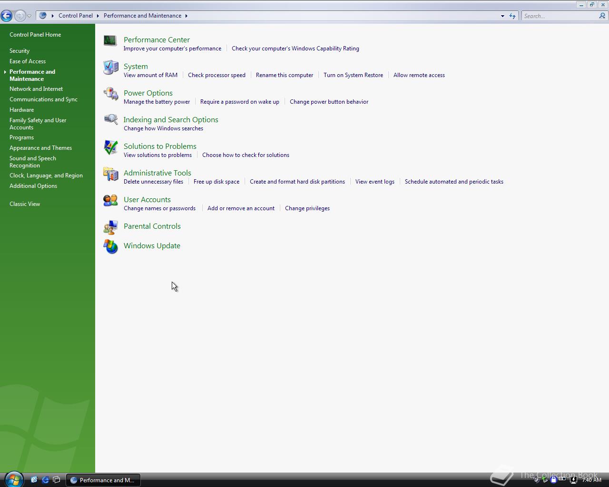Open Appearance and Themes category
This screenshot has height=487, width=609.
(x=40, y=148)
